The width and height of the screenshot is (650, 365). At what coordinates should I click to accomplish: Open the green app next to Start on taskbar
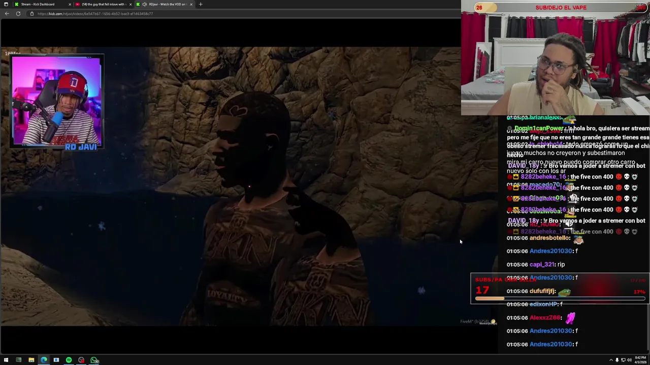[19, 360]
